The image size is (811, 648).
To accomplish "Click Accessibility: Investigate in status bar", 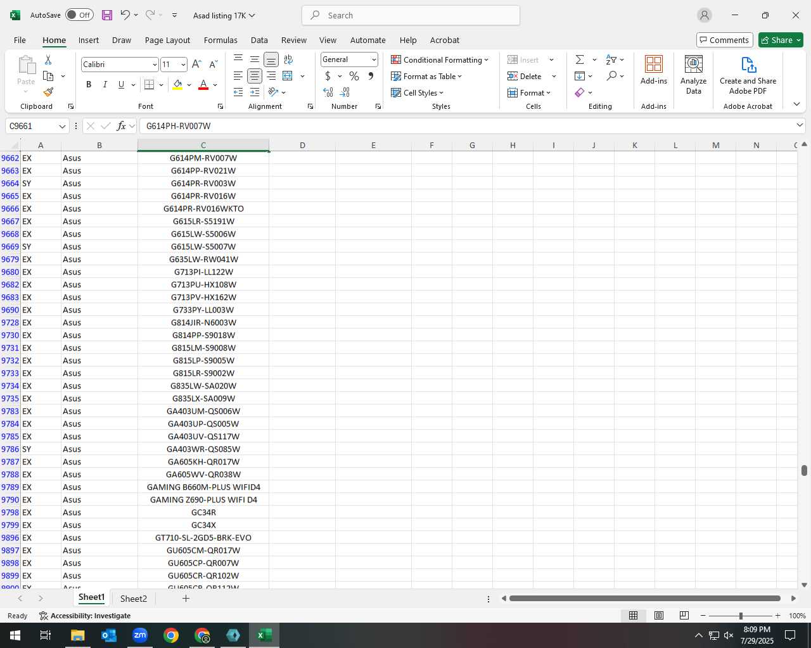I will click(85, 616).
